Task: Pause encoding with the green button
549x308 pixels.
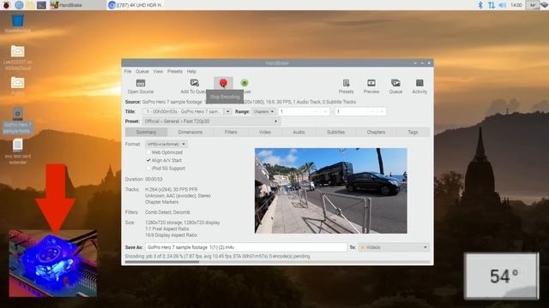Action: [244, 83]
